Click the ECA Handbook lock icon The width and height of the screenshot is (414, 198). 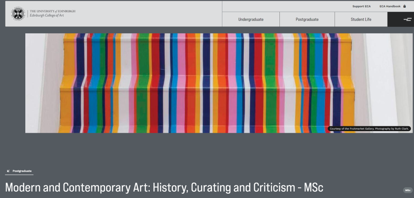click(404, 6)
